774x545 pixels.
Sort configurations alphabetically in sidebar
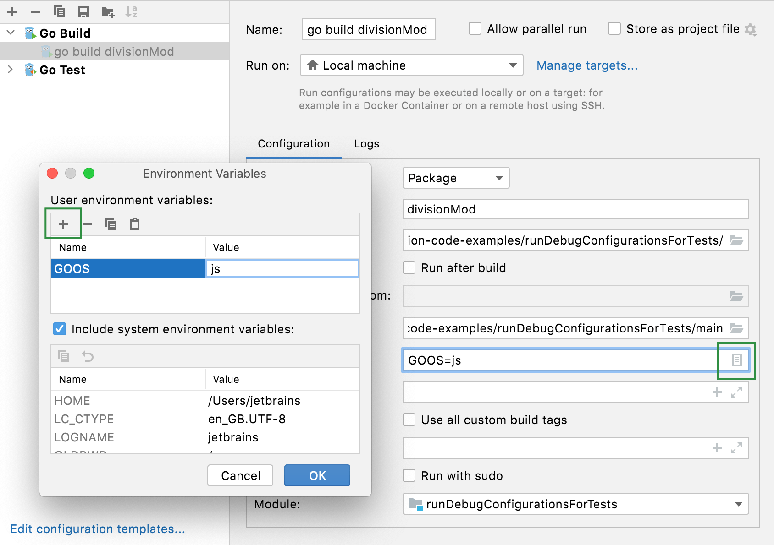[x=132, y=12]
